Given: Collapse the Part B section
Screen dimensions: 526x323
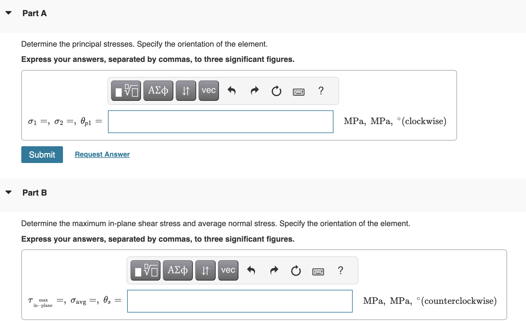Looking at the screenshot, I should pos(8,192).
